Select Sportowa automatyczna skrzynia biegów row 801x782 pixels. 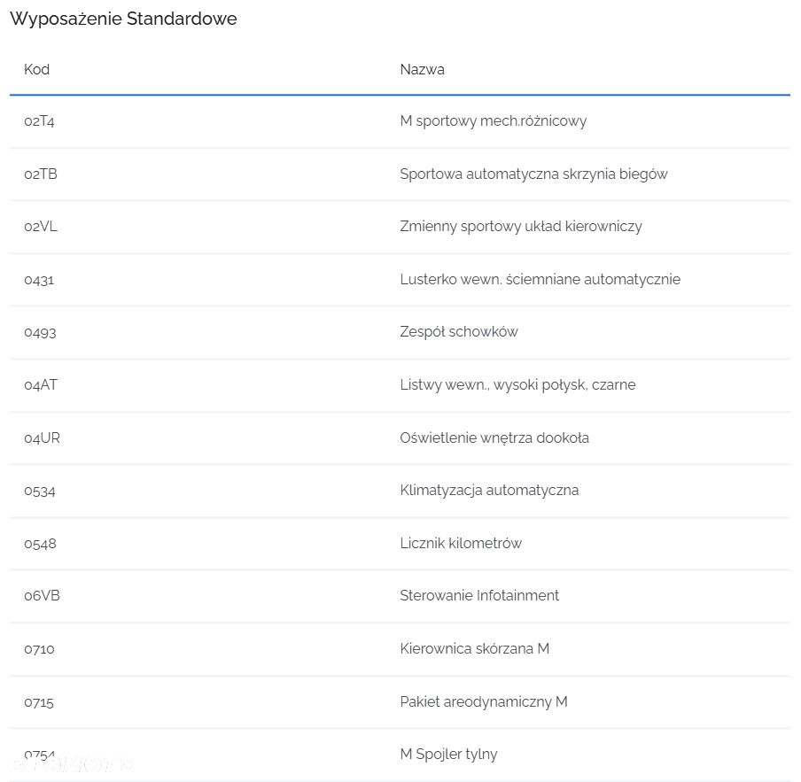click(400, 174)
